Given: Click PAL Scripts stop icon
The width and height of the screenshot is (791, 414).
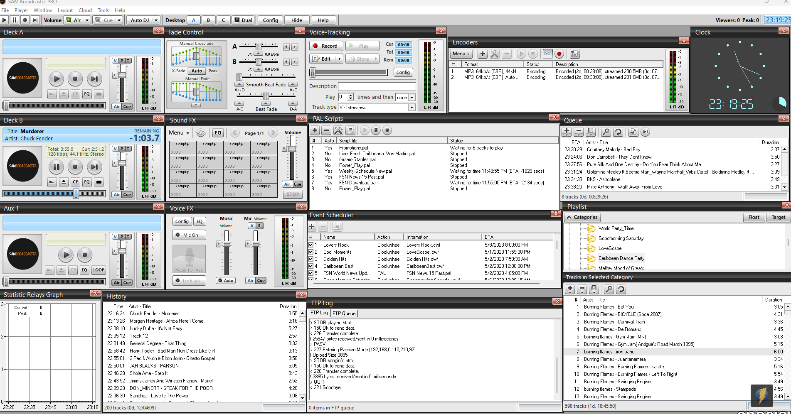Looking at the screenshot, I should pos(387,130).
